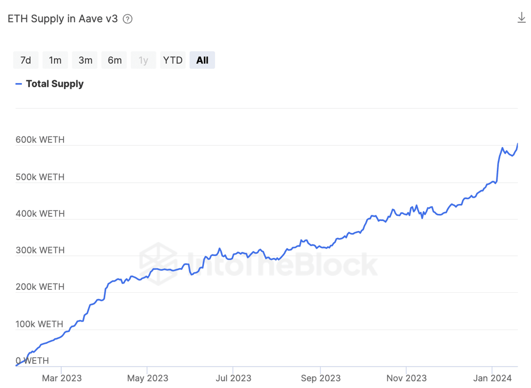Click the Jan 2024 x-axis label
531x388 pixels.
(x=493, y=378)
